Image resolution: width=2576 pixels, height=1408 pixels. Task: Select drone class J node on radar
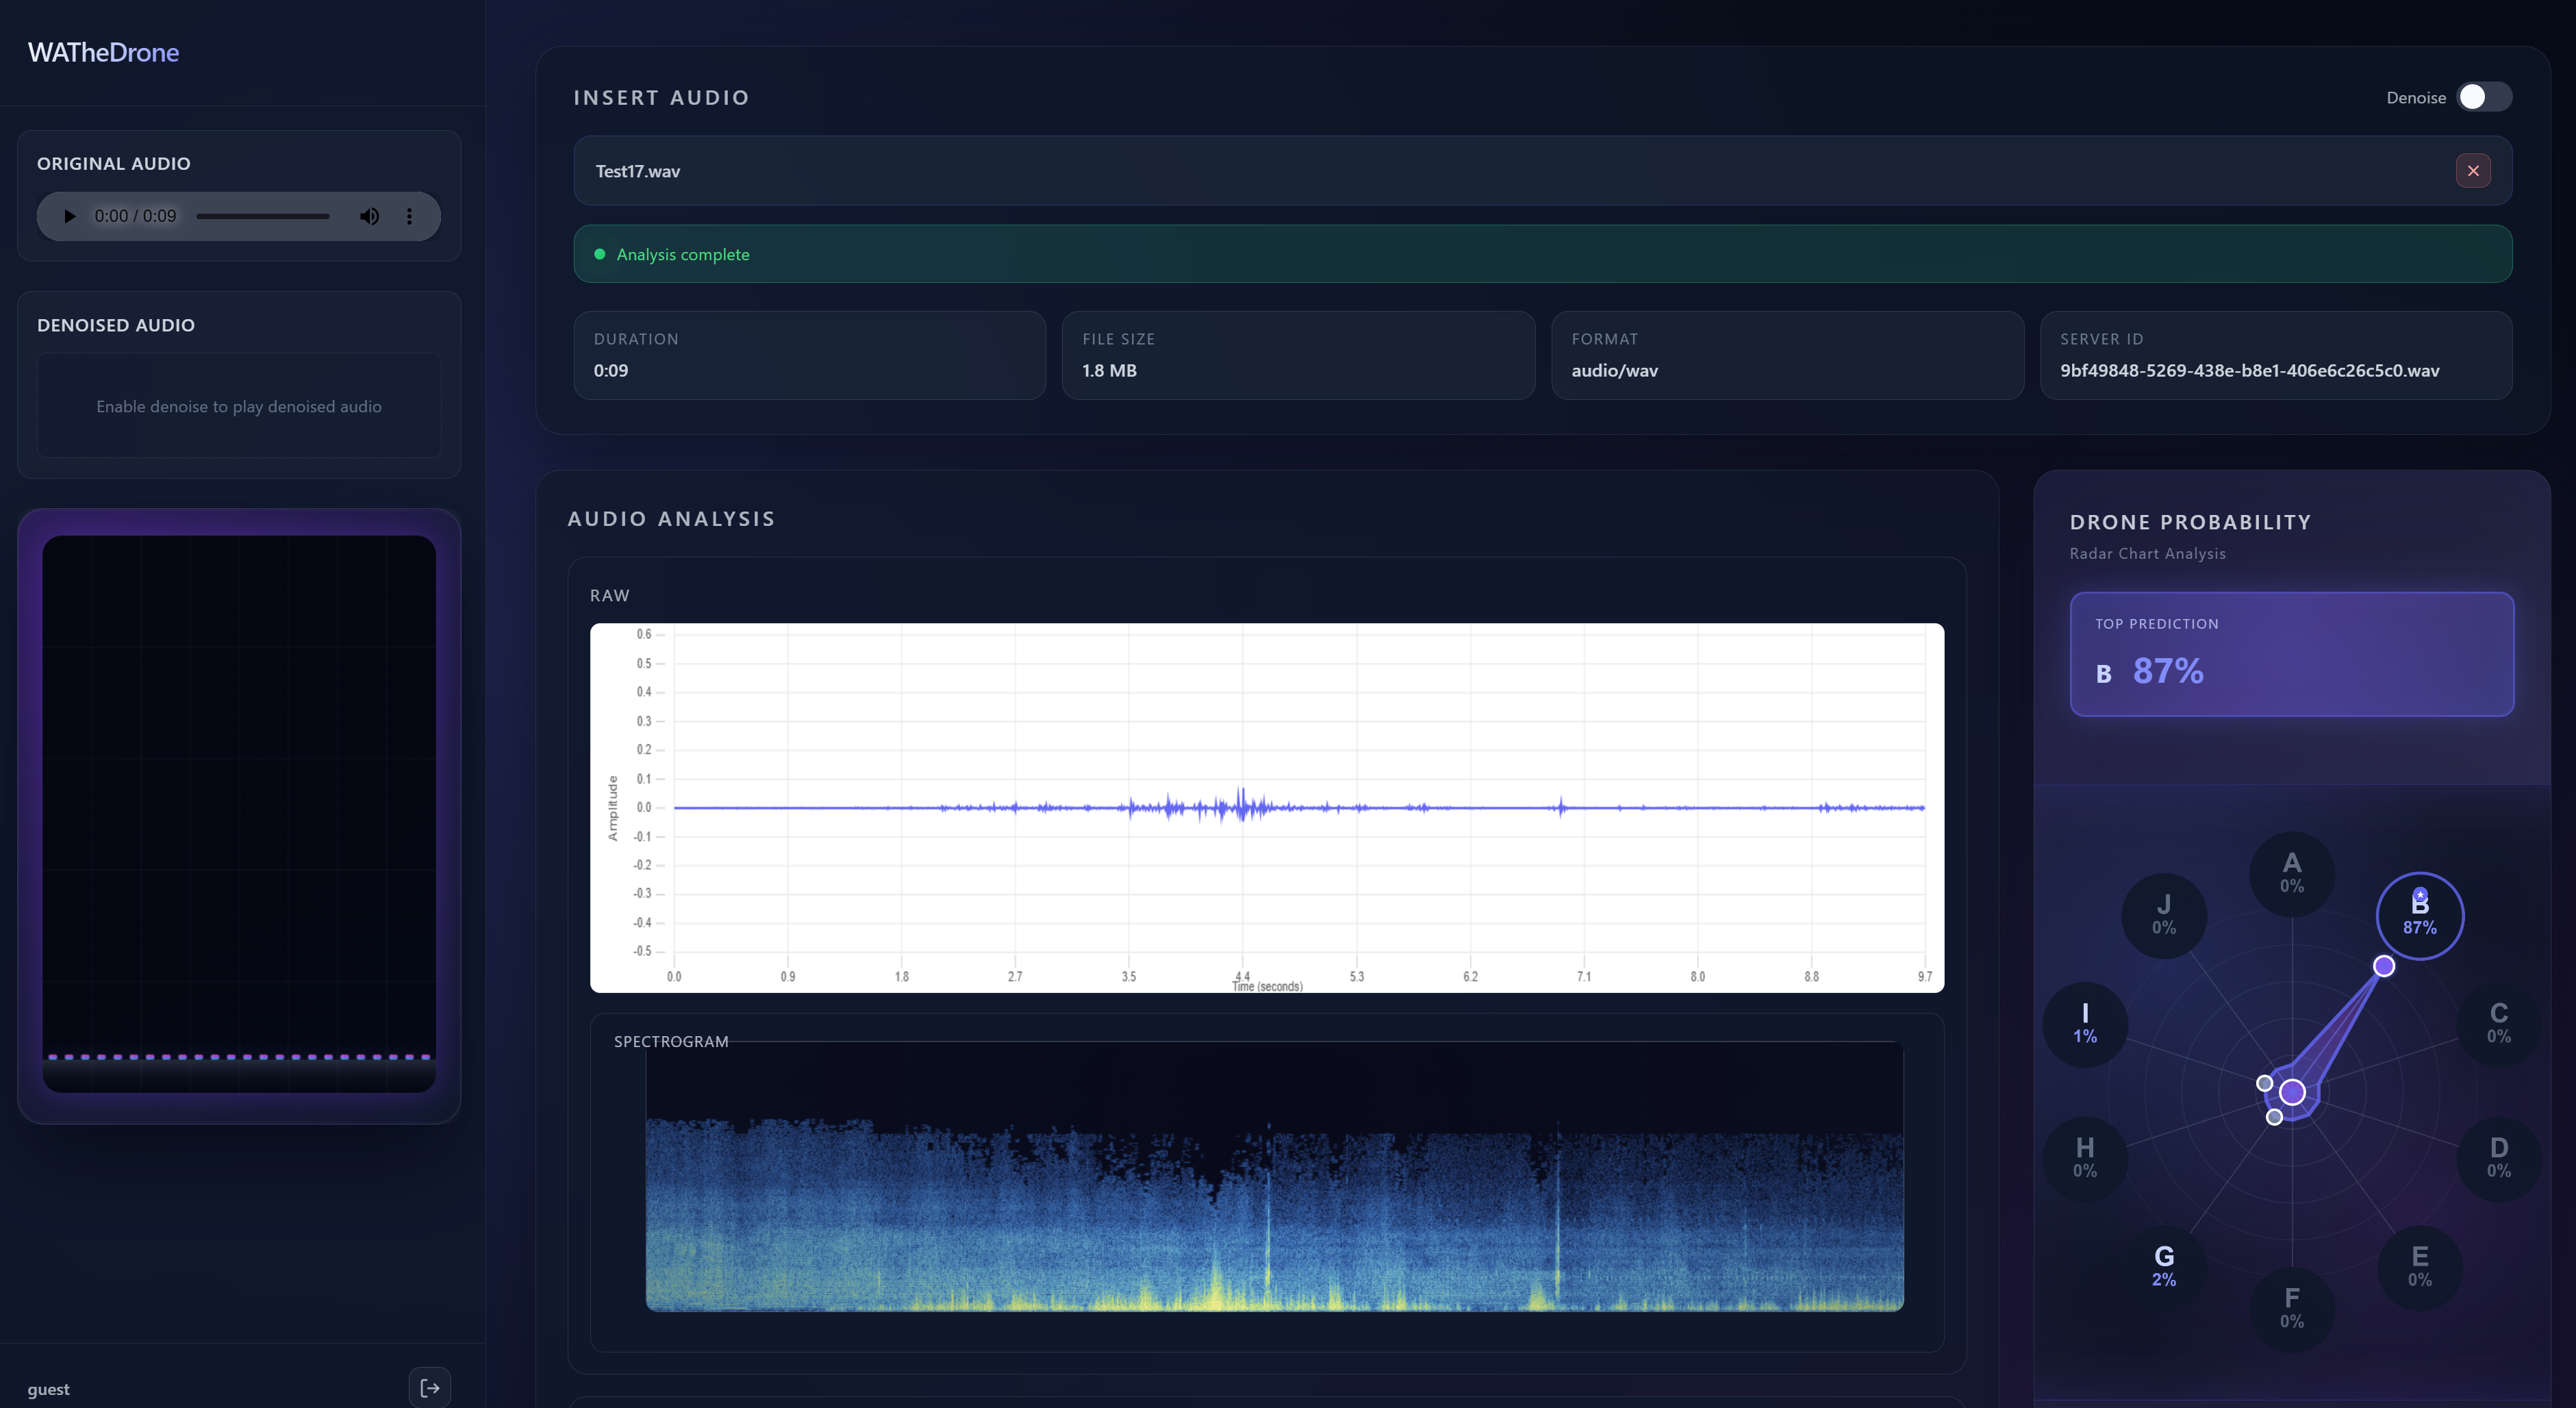[x=2163, y=915]
